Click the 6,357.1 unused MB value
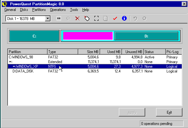The width and height of the screenshot is (188, 128). (137, 71)
